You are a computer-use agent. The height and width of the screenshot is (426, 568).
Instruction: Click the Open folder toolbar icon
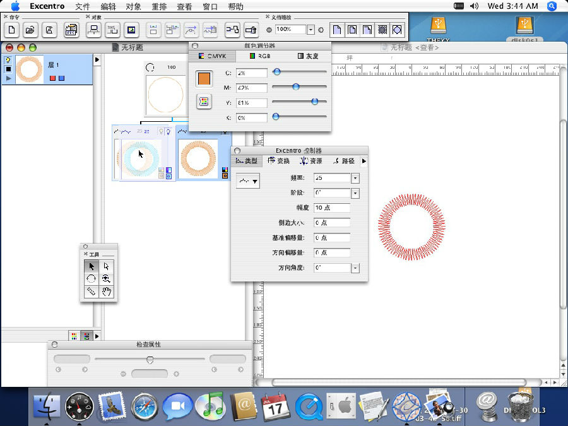click(30, 29)
